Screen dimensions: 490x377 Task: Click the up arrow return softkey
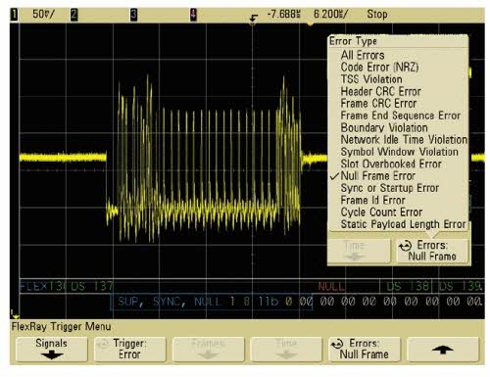coord(443,350)
